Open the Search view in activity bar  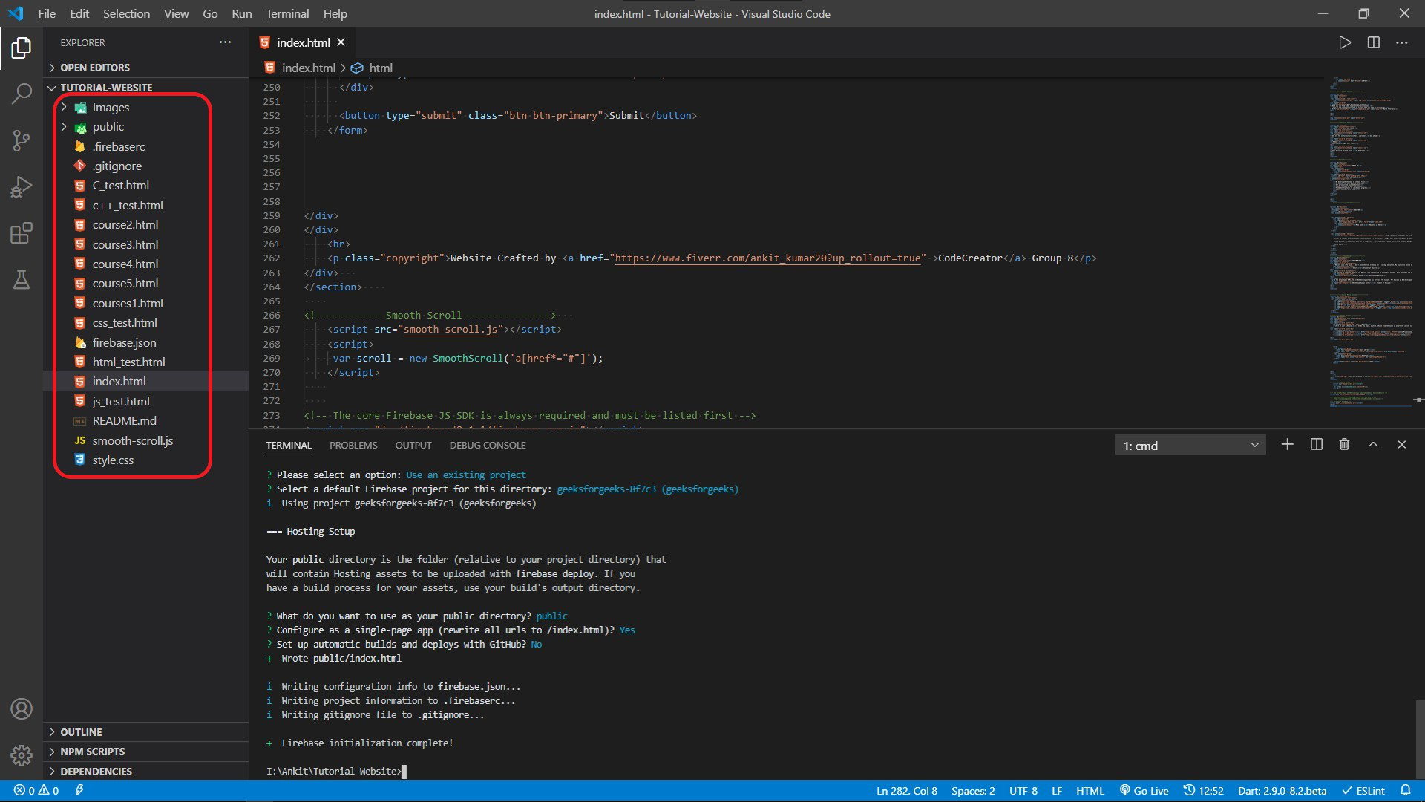22,94
